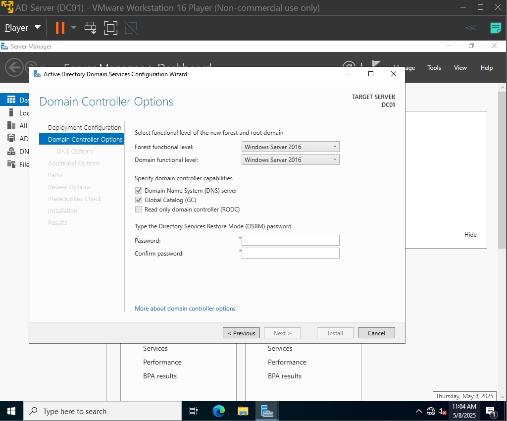This screenshot has height=421, width=507.
Task: Open File Explorer from the taskbar
Action: pos(243,411)
